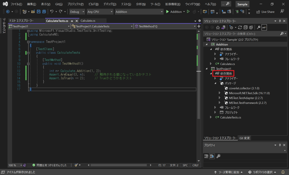Expand CalculateTests.cs in Solution Explorer
Screen dimensions: 289x175
pos(211,117)
